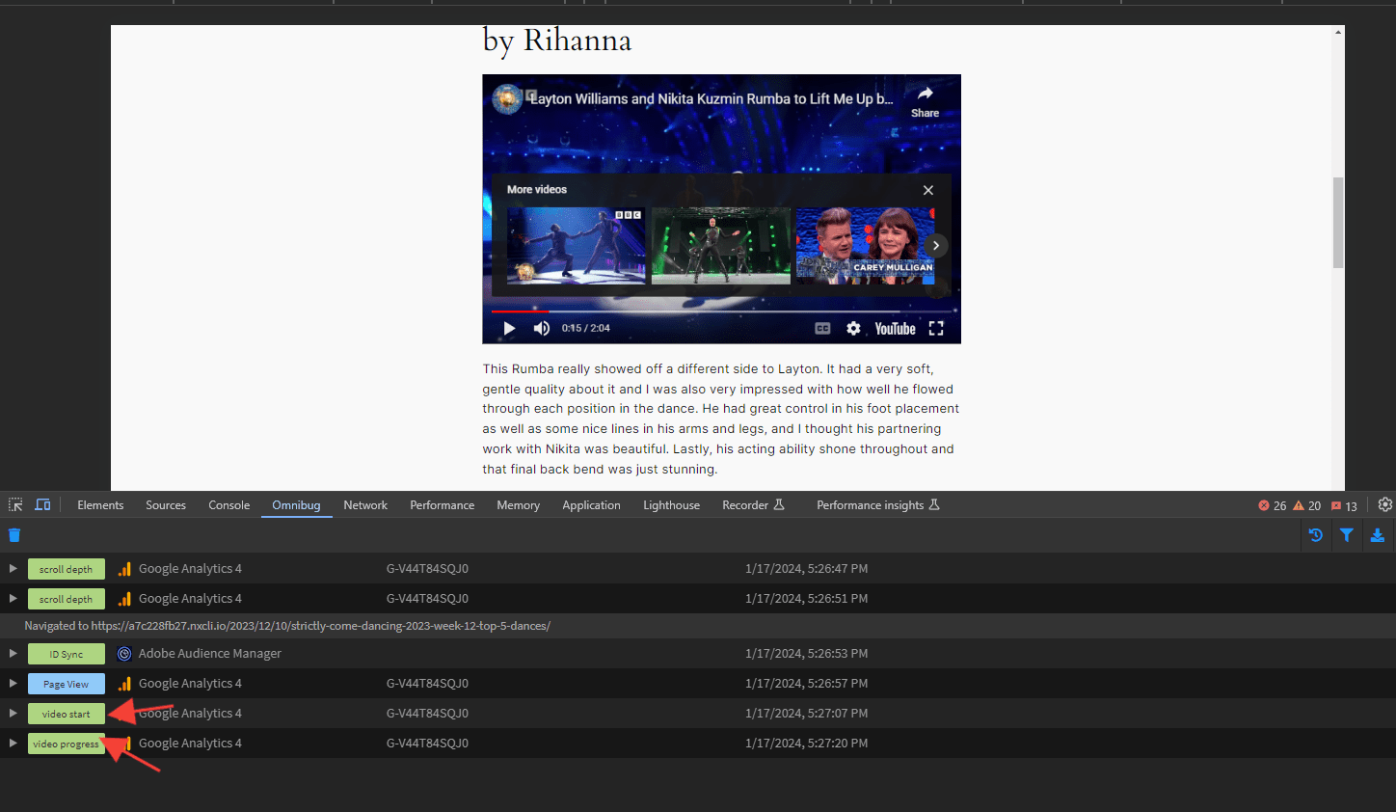Open the Performance insights tab
1396x812 pixels.
pyautogui.click(x=877, y=505)
